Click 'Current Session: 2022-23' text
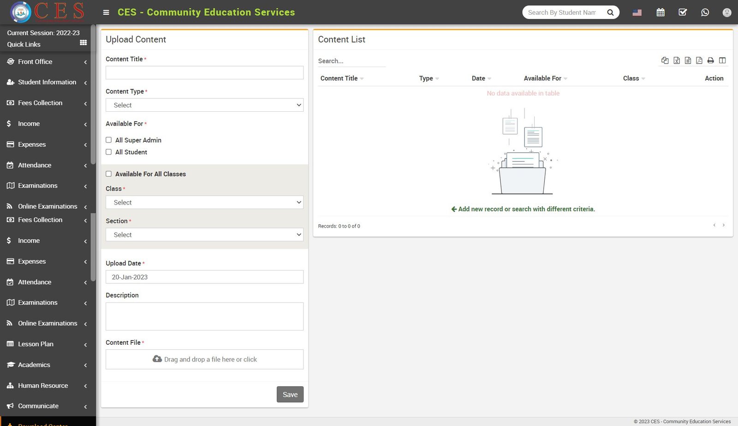This screenshot has width=738, height=426. (43, 33)
